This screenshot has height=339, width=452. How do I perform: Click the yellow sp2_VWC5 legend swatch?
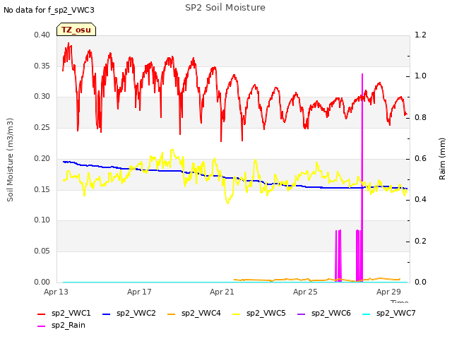[x=237, y=314]
